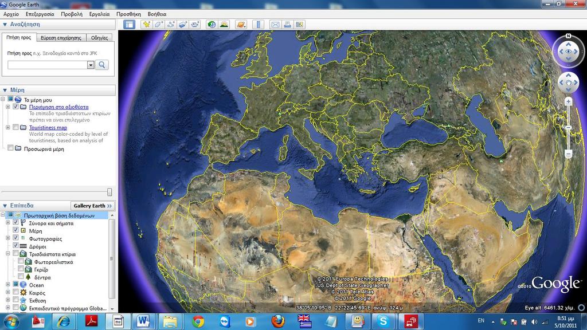
Task: Show the ruler measuring tool
Action: [259, 25]
